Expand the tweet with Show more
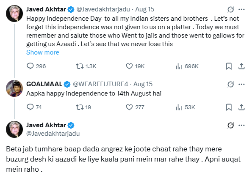Image resolution: width=252 pixels, height=181 pixels. [x=43, y=52]
